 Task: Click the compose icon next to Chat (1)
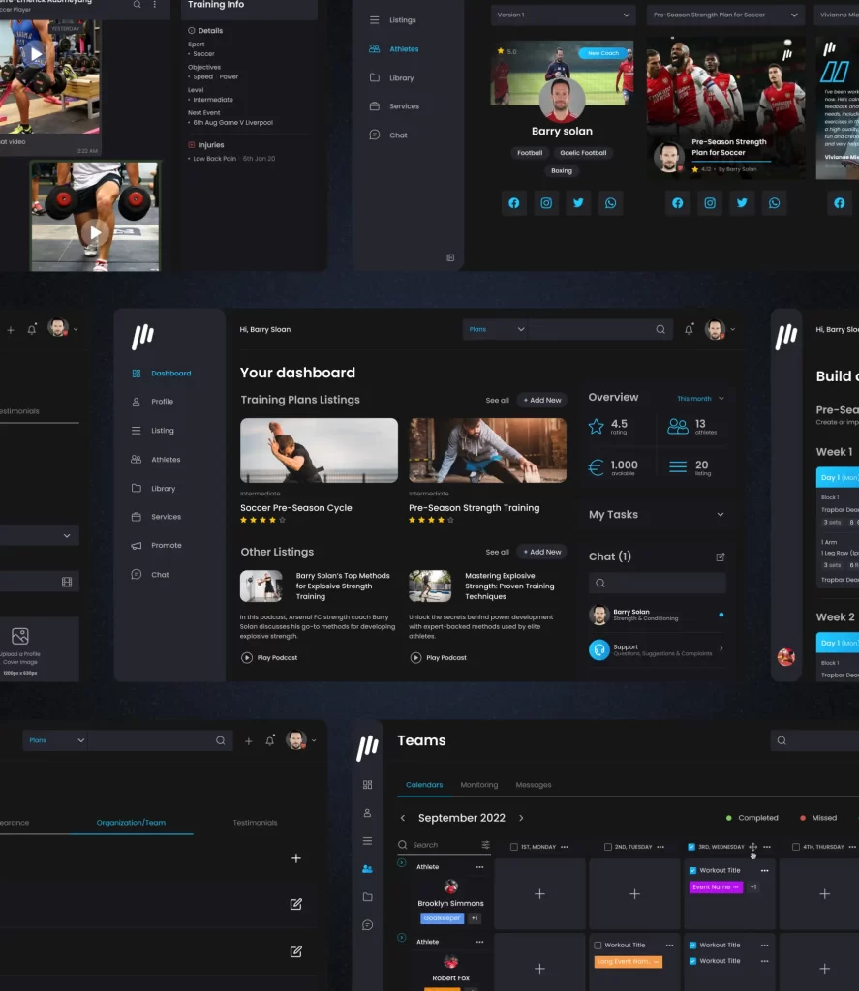click(720, 557)
